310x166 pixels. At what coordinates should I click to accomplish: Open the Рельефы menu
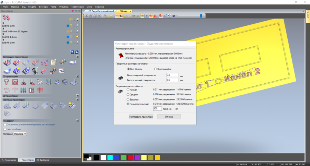click(x=64, y=7)
